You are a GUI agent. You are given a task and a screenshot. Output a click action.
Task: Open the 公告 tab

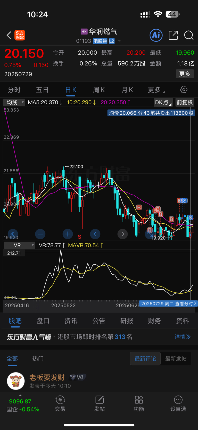[x=99, y=321]
